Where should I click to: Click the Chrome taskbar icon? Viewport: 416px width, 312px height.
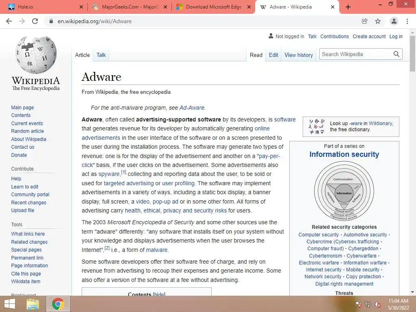58,304
